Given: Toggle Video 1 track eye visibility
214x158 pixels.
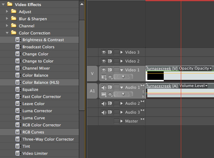Looking at the screenshot, I should (104, 70).
